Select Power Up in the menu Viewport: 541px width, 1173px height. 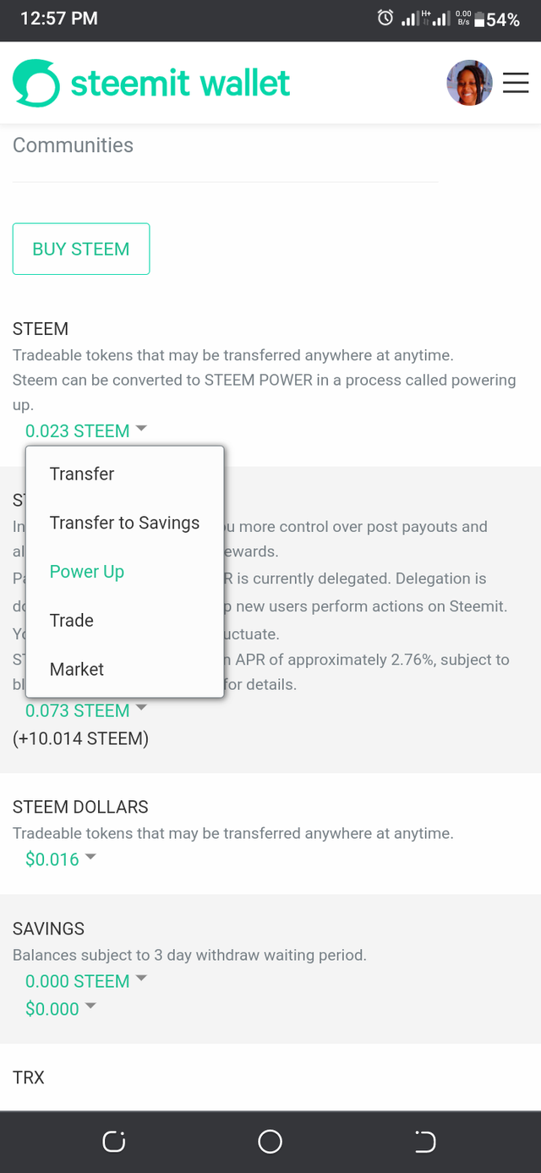coord(87,572)
